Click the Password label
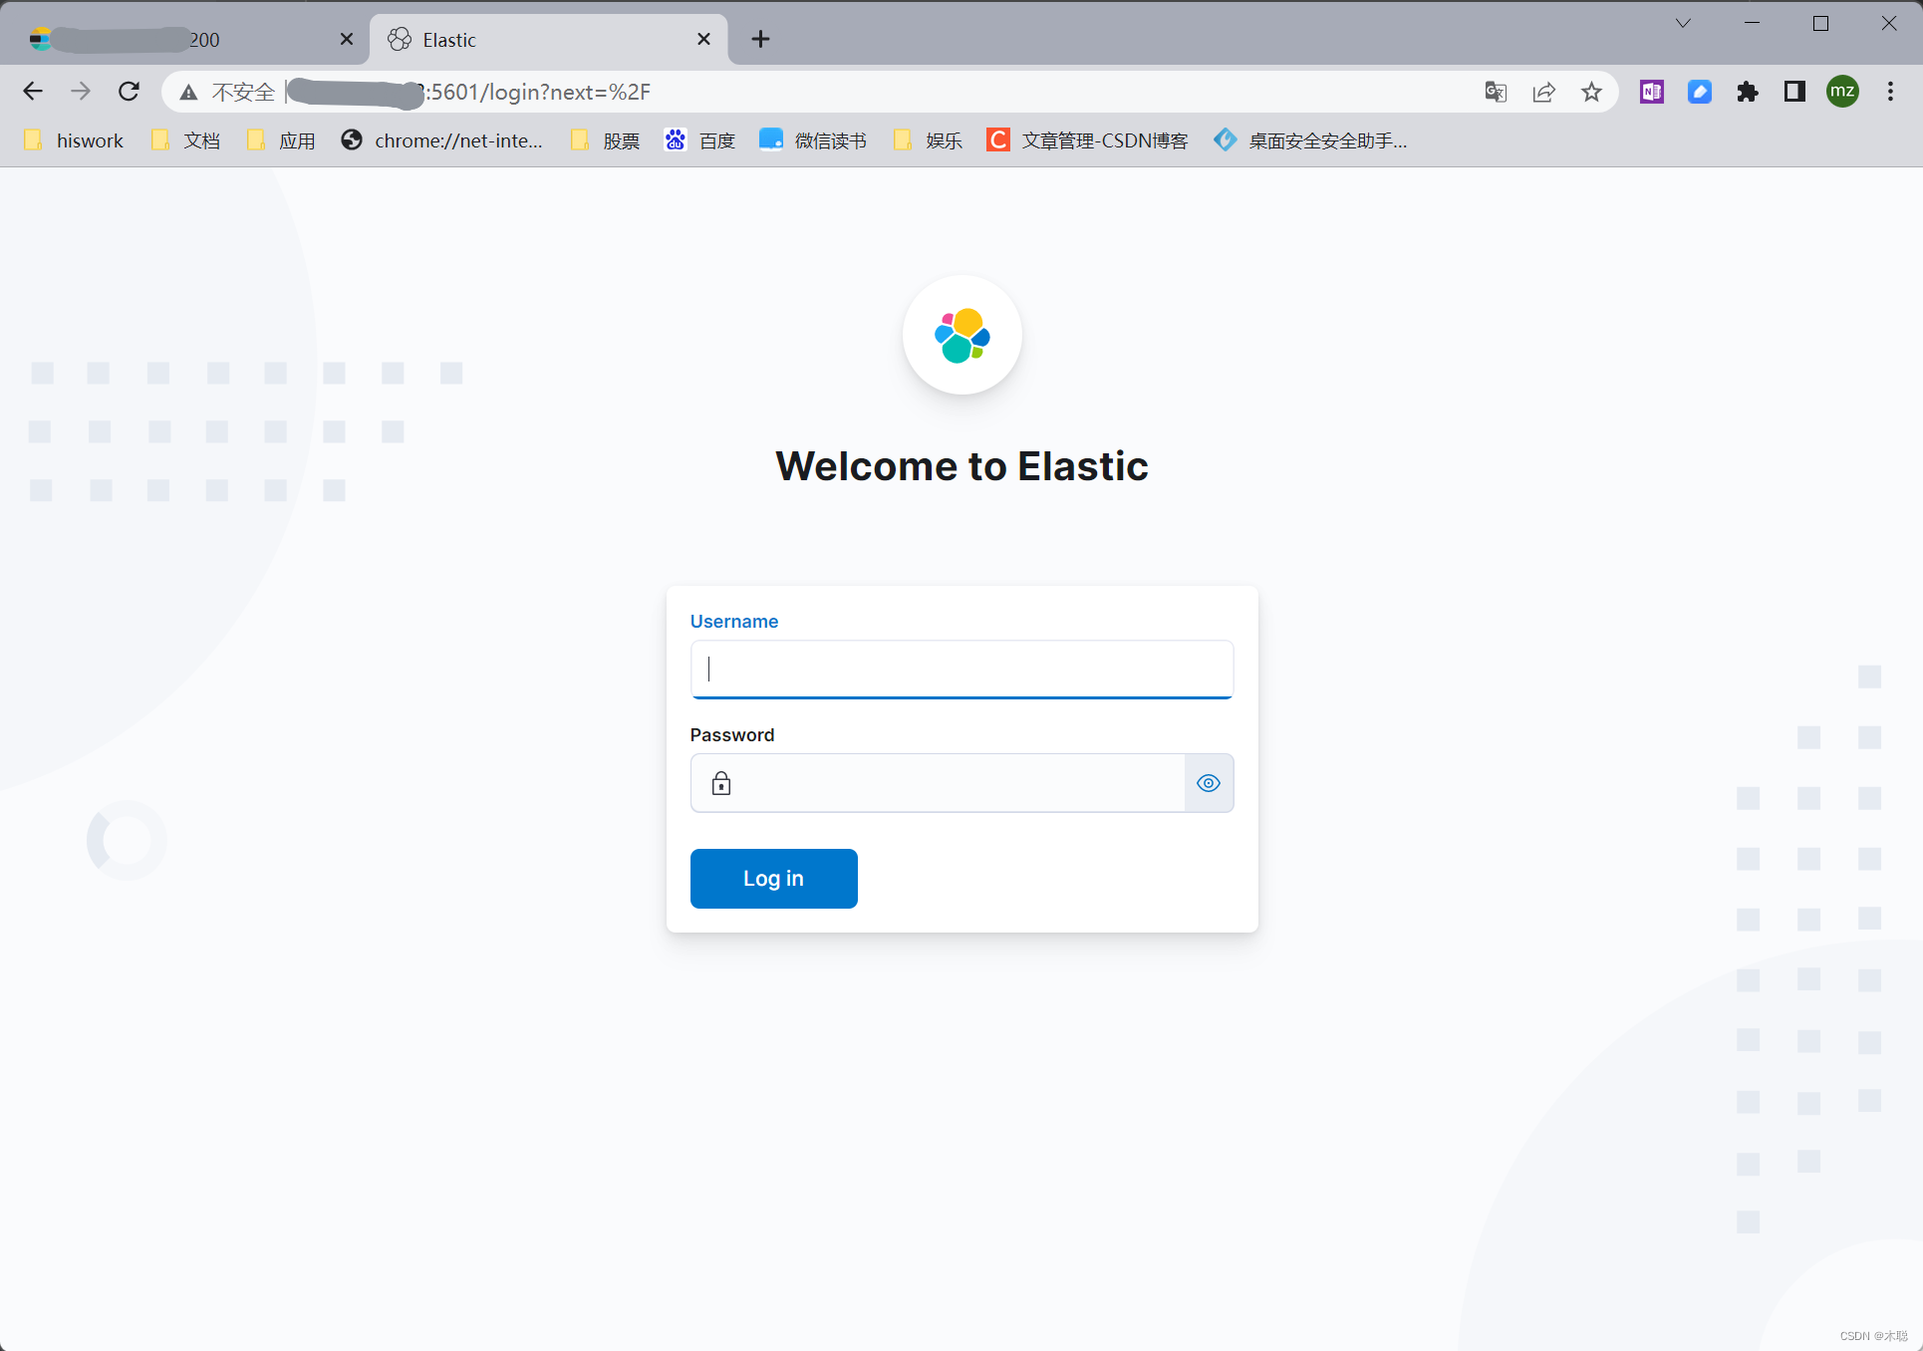This screenshot has height=1351, width=1923. (732, 734)
